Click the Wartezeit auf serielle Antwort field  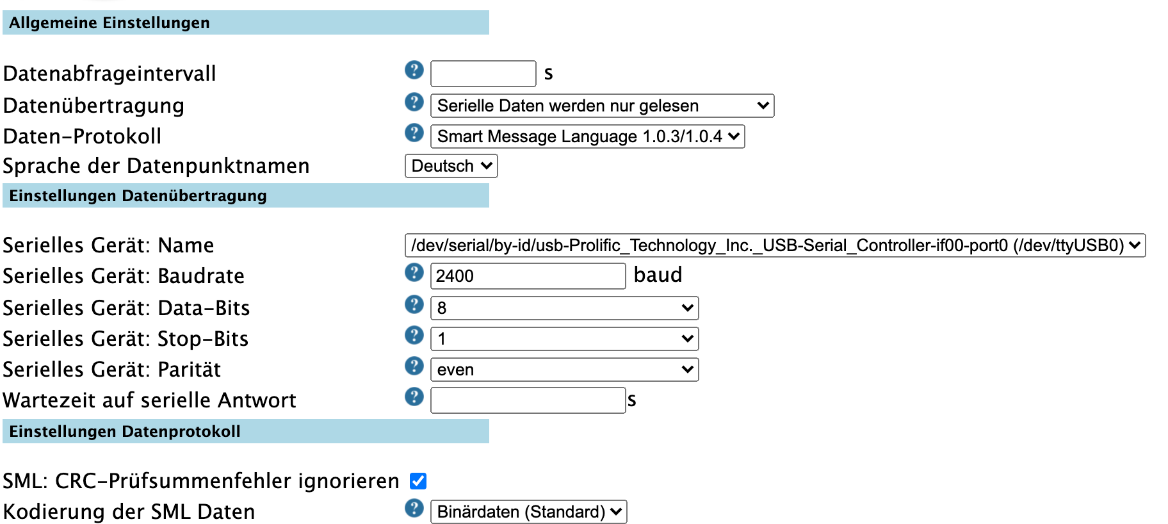(x=528, y=400)
